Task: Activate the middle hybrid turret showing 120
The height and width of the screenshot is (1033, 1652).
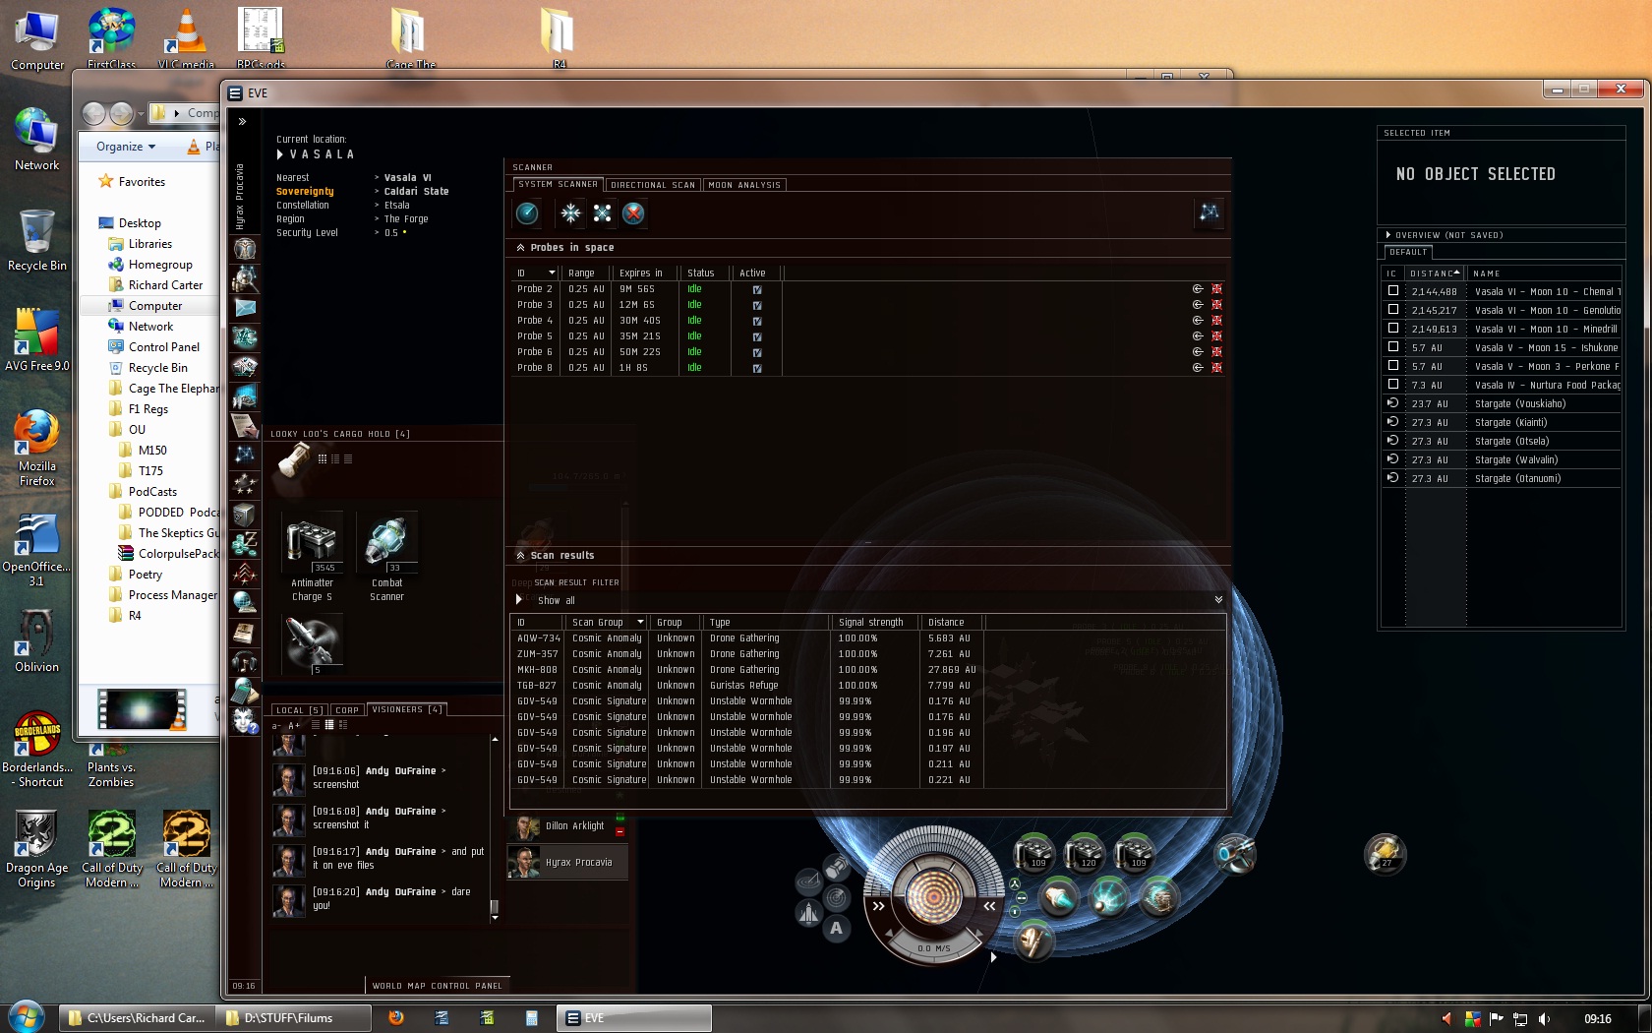Action: point(1085,853)
